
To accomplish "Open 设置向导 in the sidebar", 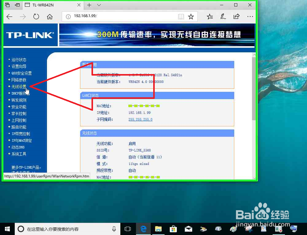I will pyautogui.click(x=19, y=66).
